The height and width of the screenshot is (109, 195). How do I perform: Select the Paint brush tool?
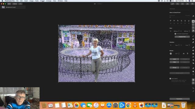pyautogui.click(x=193, y=36)
